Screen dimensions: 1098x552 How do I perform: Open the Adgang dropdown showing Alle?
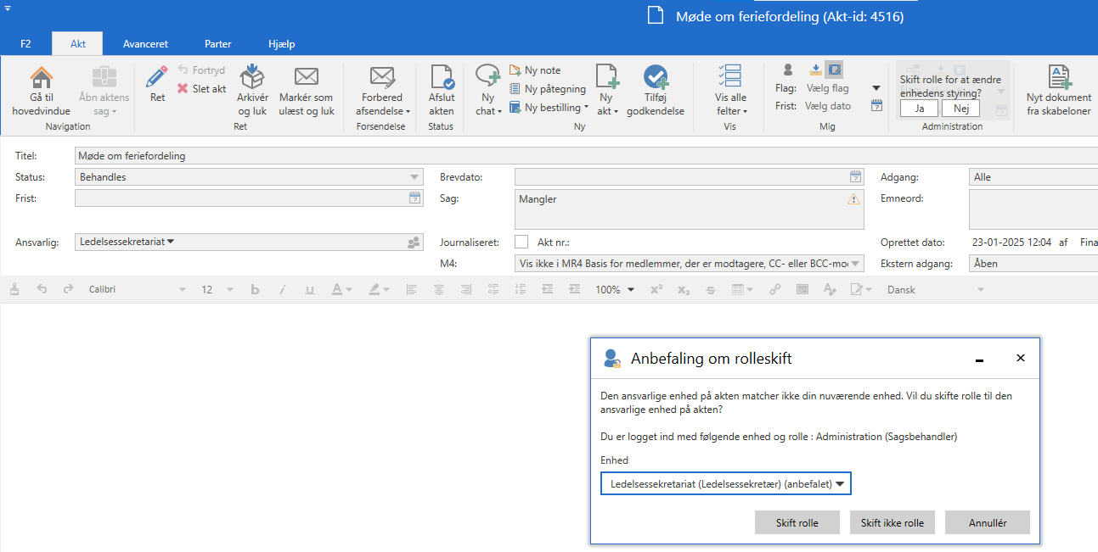pyautogui.click(x=1033, y=177)
